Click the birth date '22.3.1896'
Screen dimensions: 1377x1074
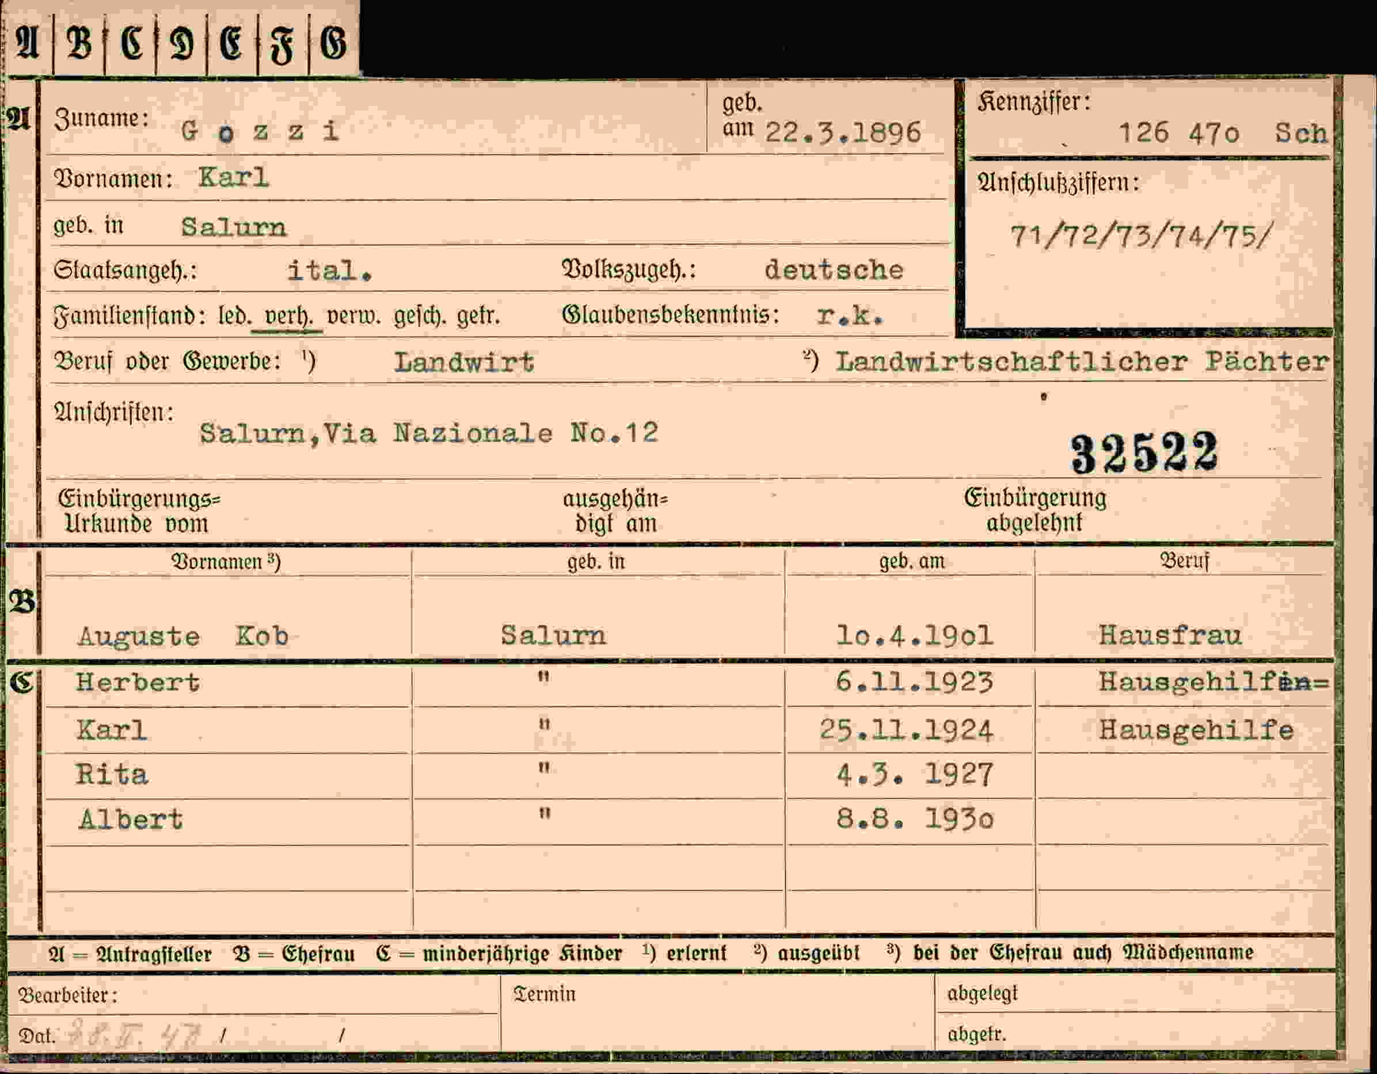pos(843,133)
